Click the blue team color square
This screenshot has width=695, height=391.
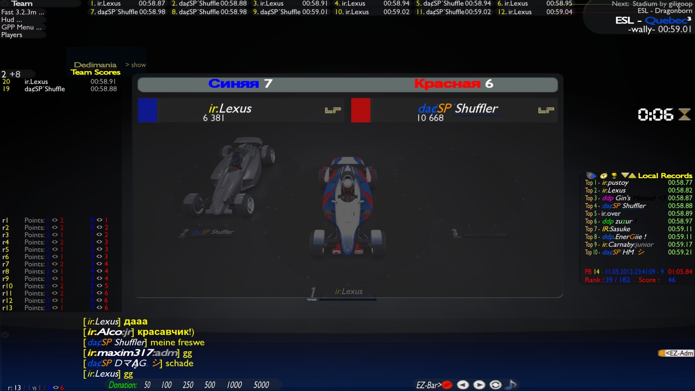pyautogui.click(x=148, y=110)
